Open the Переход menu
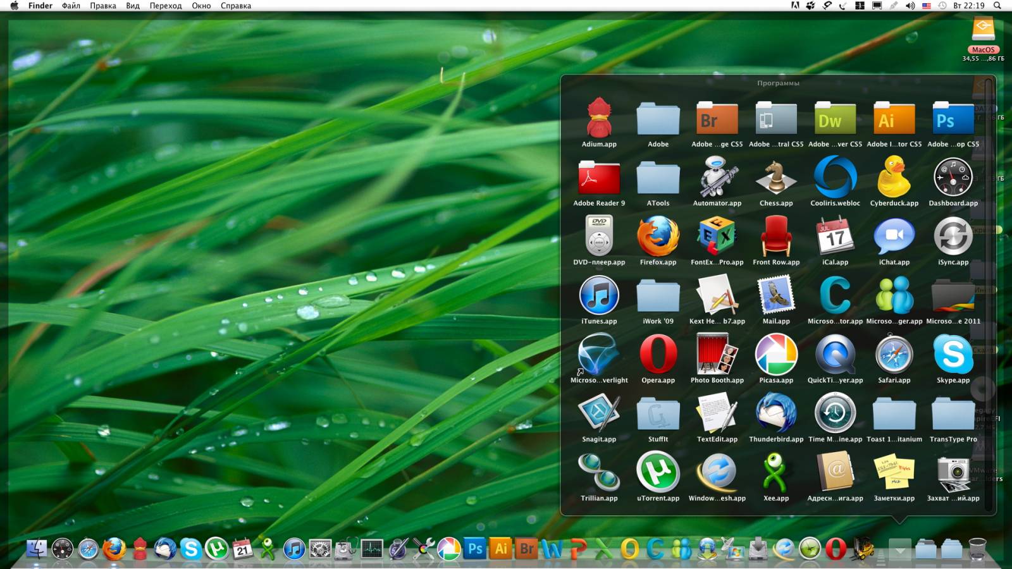Image resolution: width=1012 pixels, height=569 pixels. click(x=166, y=6)
